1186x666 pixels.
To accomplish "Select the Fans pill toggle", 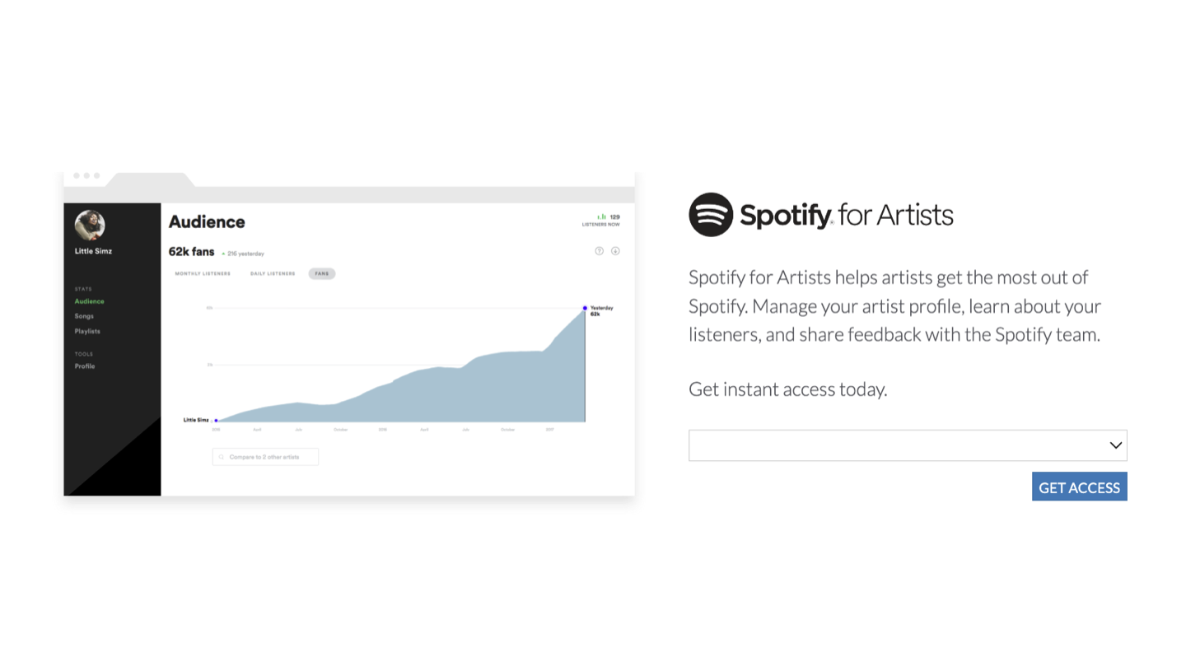I will tap(321, 273).
